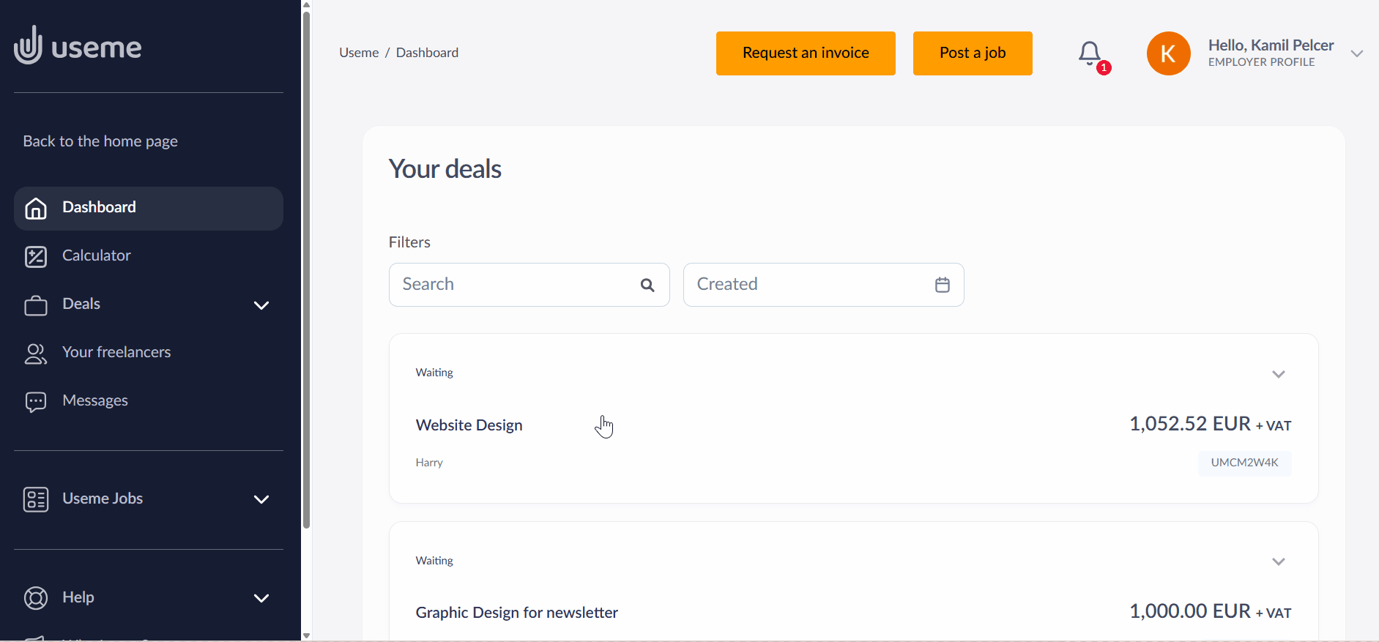The width and height of the screenshot is (1379, 642).
Task: Open the calendar icon in Created field
Action: (942, 285)
